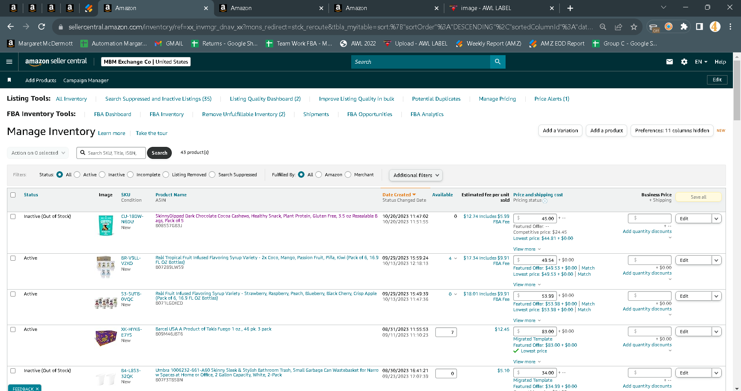Click the Add a product button
The height and width of the screenshot is (391, 741).
click(x=606, y=131)
